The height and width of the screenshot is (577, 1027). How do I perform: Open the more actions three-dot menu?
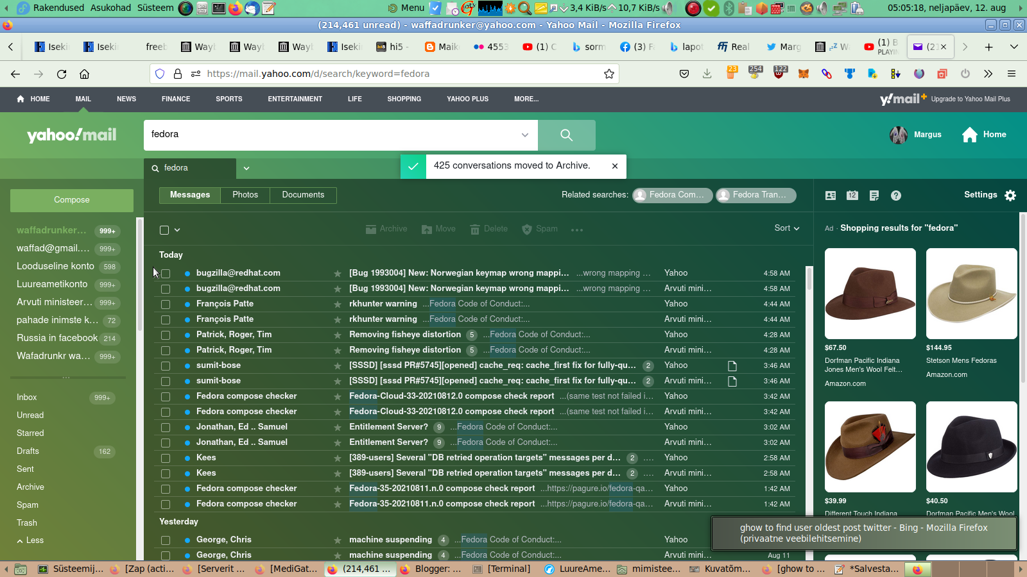click(577, 230)
